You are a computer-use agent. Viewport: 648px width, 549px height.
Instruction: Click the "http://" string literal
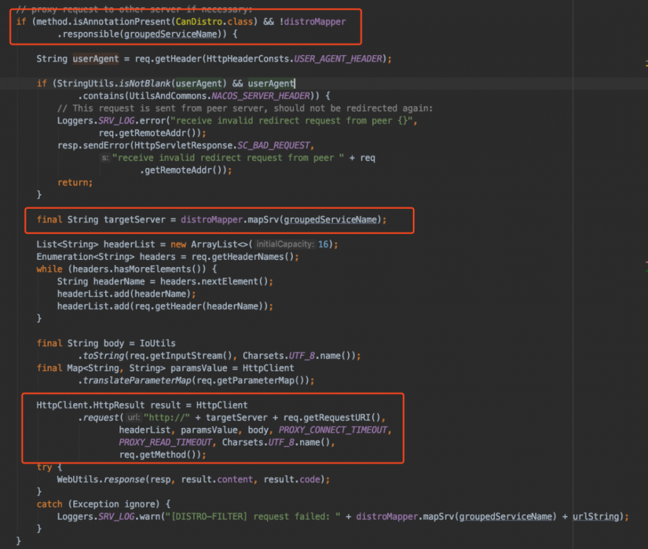[167, 417]
